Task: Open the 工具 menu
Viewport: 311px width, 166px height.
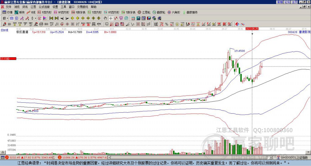Action: point(63,7)
